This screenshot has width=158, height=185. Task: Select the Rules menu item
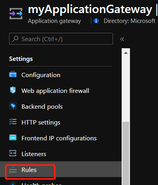point(60,169)
